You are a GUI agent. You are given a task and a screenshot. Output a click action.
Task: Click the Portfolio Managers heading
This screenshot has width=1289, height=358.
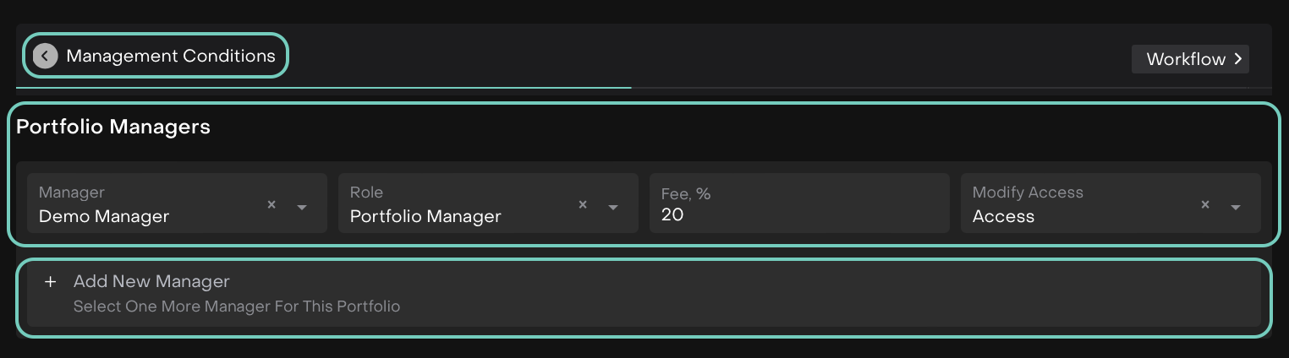point(113,127)
